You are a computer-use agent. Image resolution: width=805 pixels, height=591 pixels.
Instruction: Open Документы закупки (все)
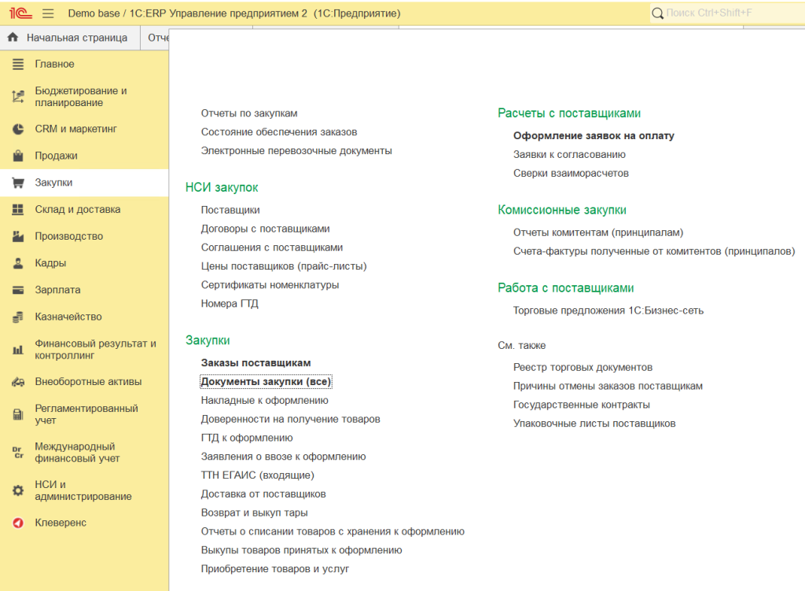click(x=266, y=382)
